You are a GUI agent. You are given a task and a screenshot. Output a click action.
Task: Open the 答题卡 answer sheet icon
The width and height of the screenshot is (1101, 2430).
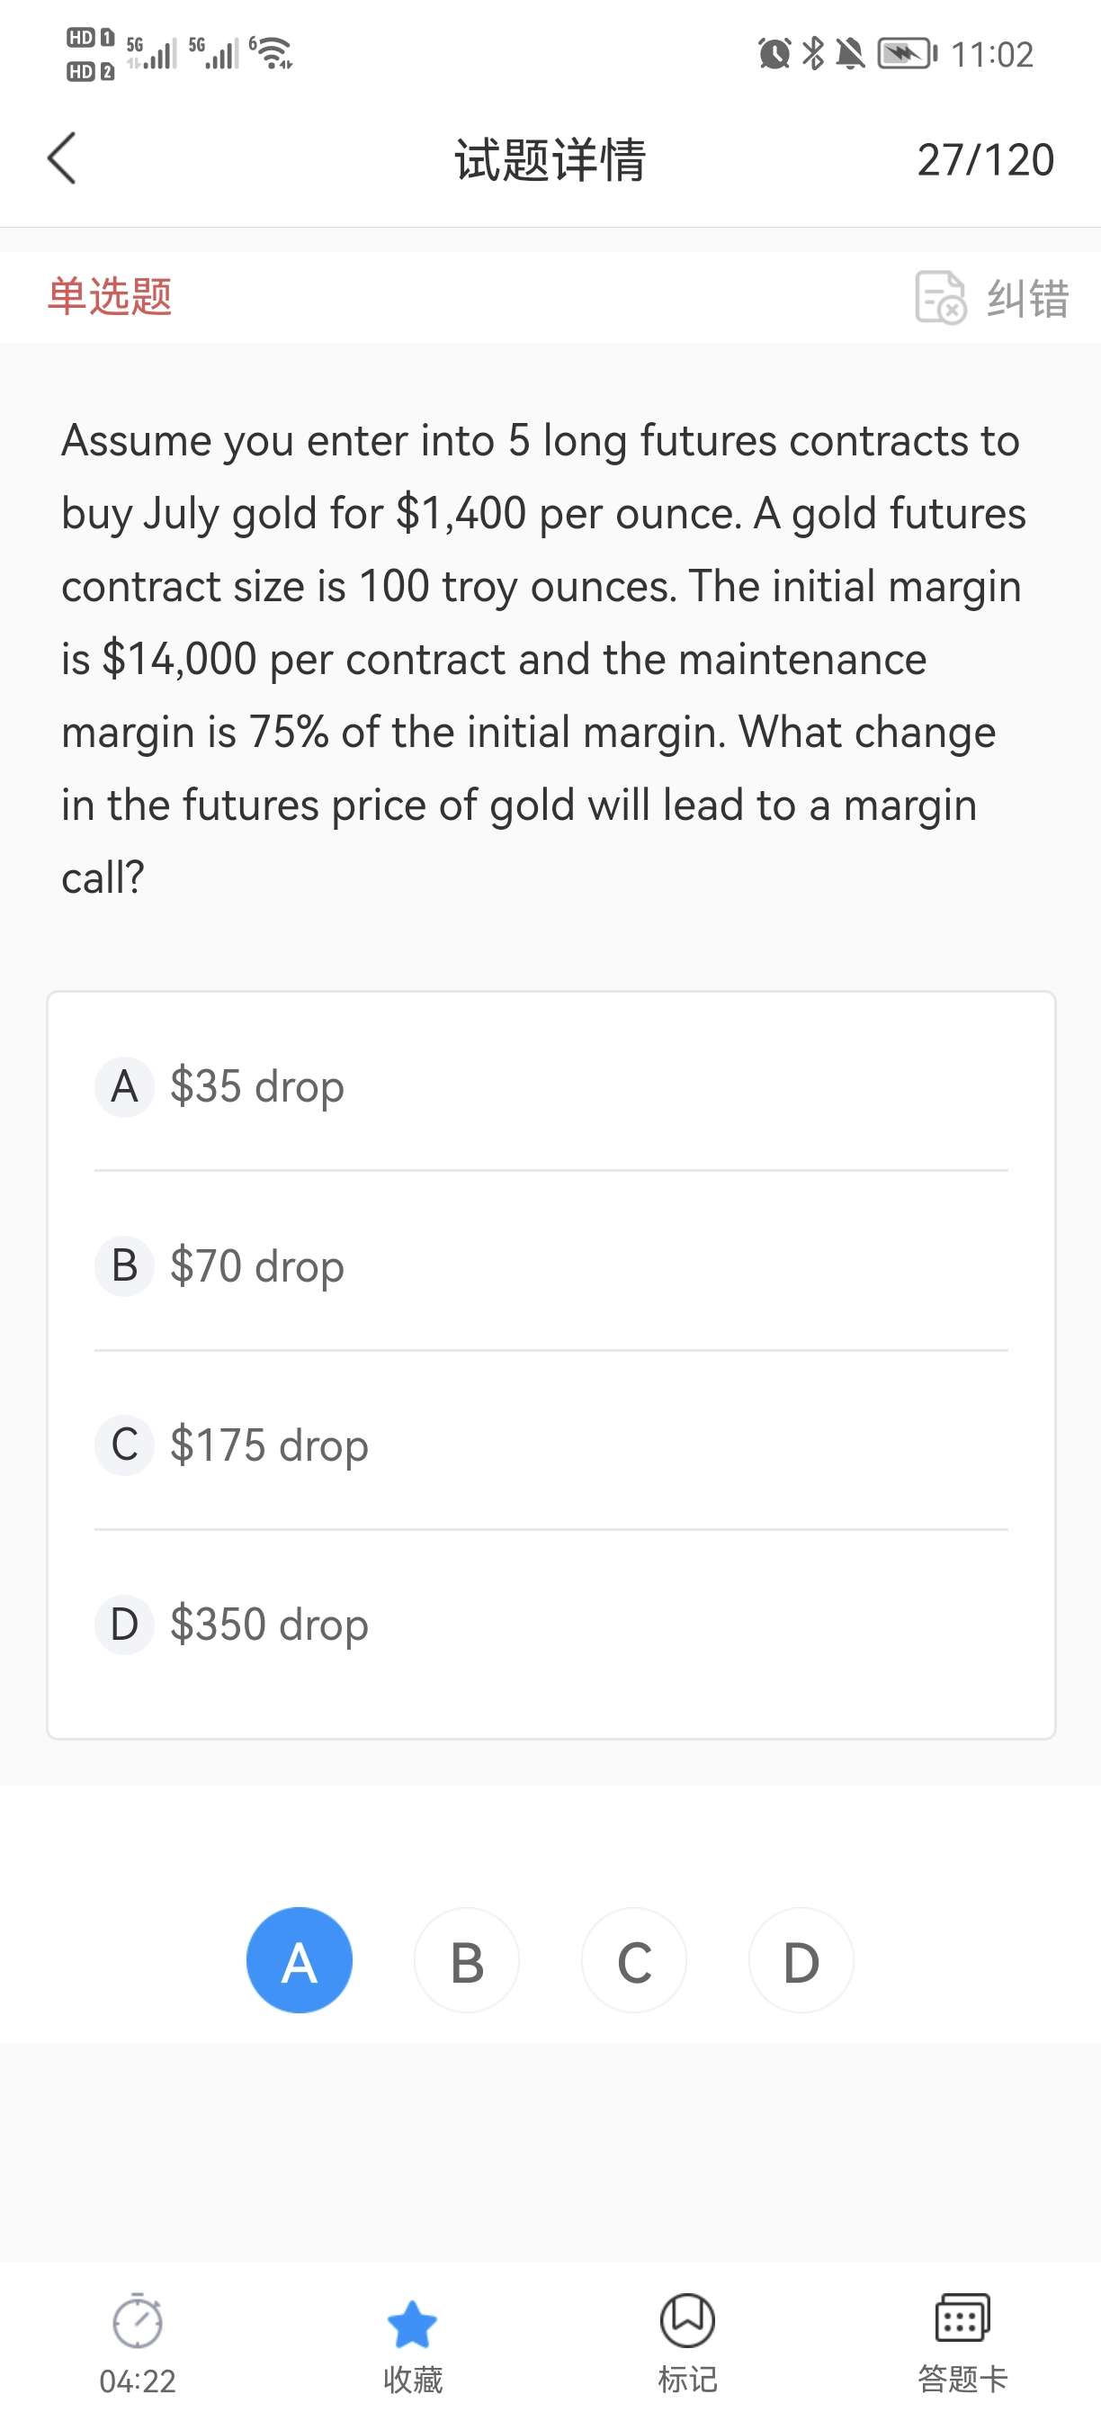pyautogui.click(x=962, y=2318)
